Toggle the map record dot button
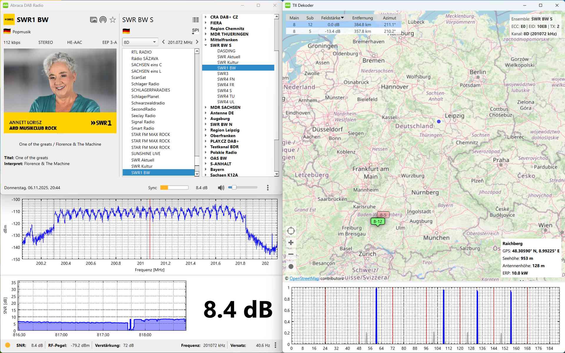The height and width of the screenshot is (353, 565). 291,267
